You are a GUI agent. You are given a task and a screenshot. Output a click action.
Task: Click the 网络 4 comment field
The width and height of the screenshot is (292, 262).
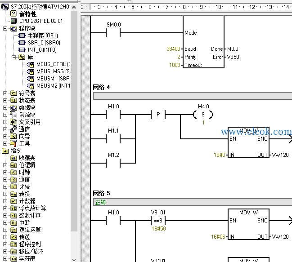pos(193,96)
